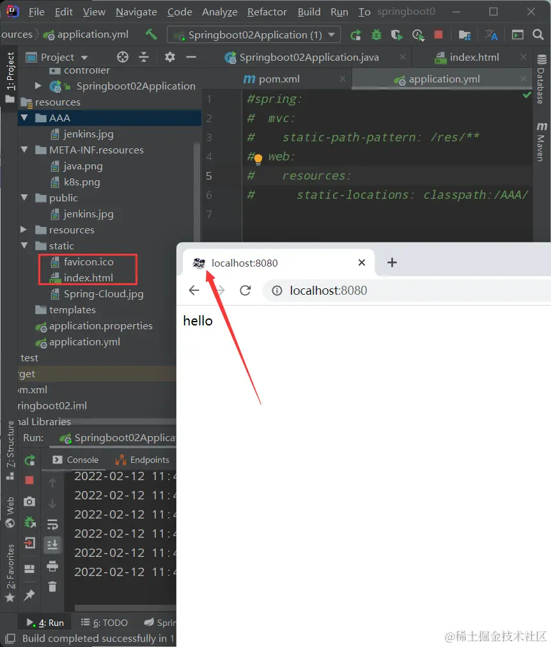Click the pin tab icon in Run panel
Viewport: 551px width, 647px height.
[x=29, y=595]
